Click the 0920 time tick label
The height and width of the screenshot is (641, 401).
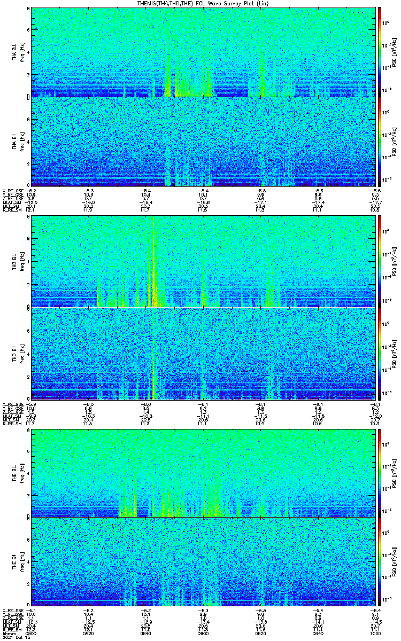260,634
